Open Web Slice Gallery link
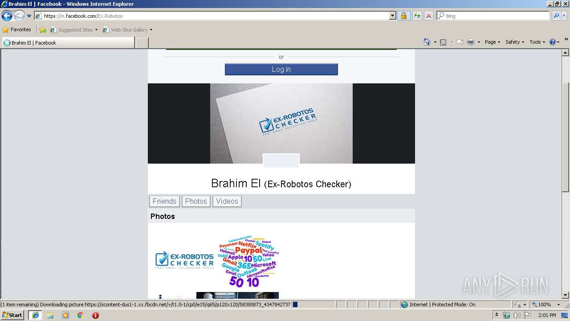Image resolution: width=570 pixels, height=321 pixels. click(125, 30)
